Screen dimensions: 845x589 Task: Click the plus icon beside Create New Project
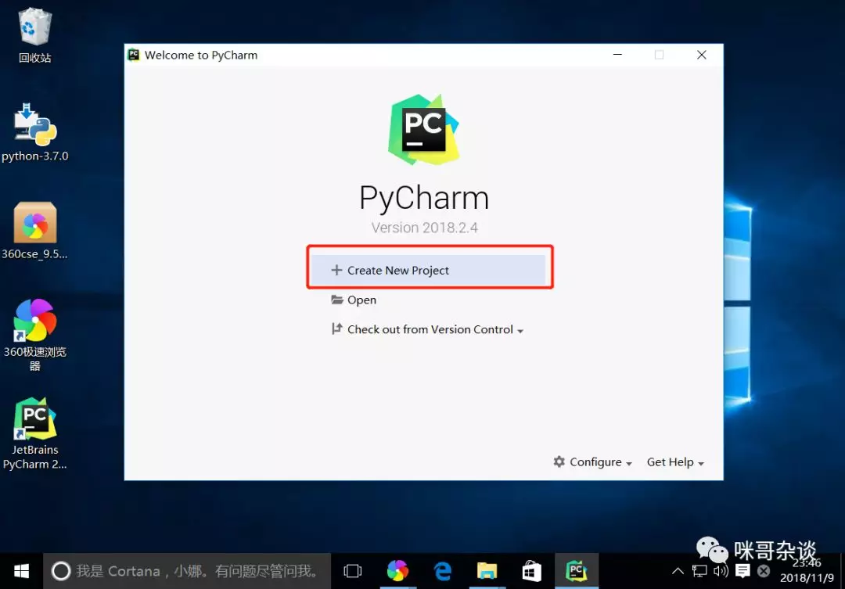(x=336, y=270)
